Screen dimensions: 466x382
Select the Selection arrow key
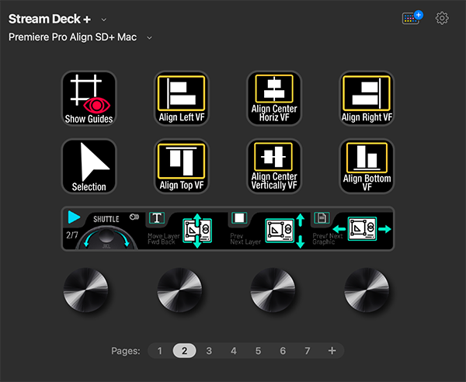click(x=89, y=166)
